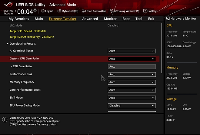Open Custom CPU Core Ratio dropdown
Viewport: 200px width, 135px height.
pos(132,59)
